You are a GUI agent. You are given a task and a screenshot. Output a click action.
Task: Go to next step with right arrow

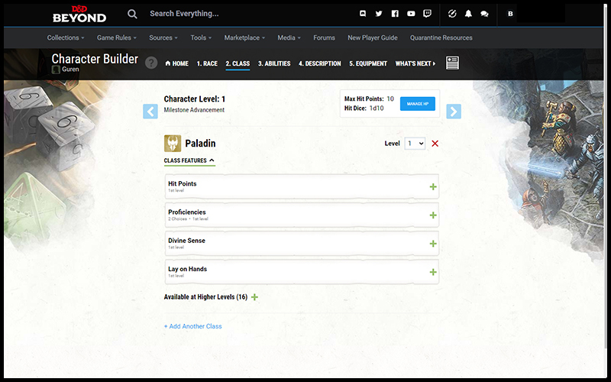pyautogui.click(x=454, y=112)
